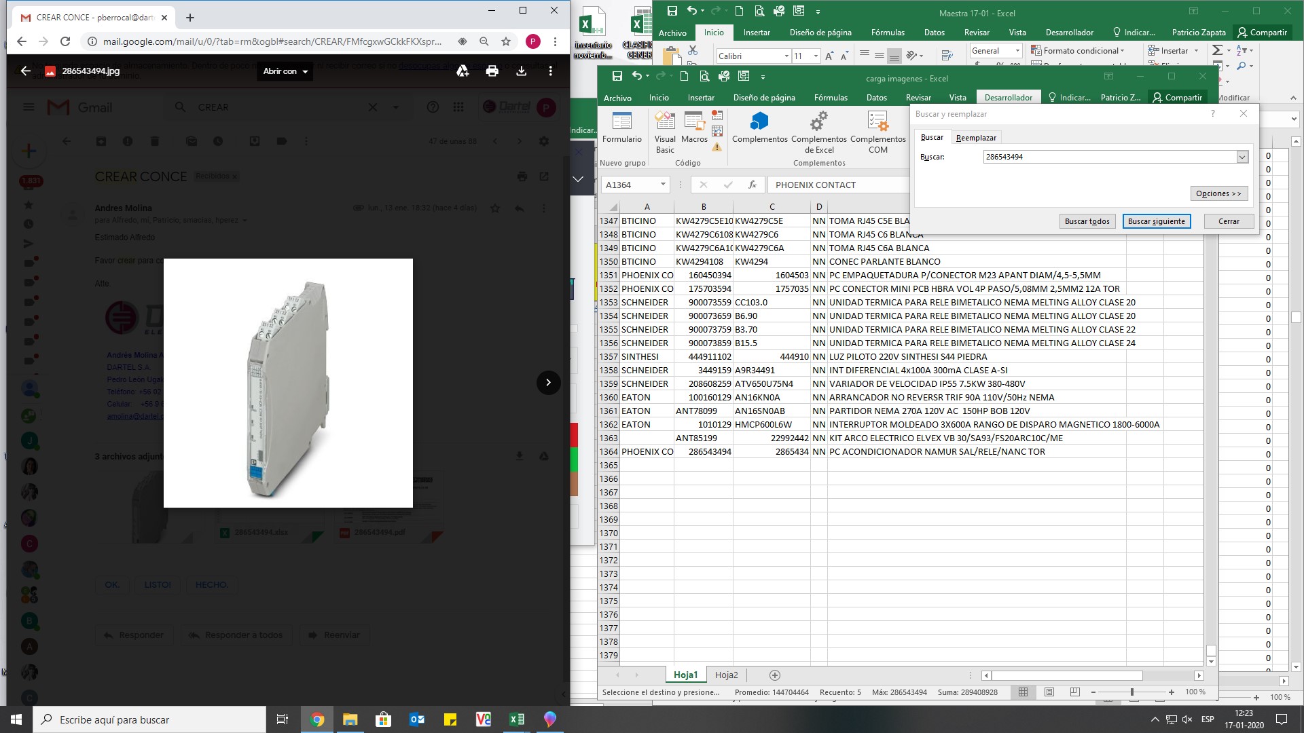
Task: Print the previewed image
Action: pyautogui.click(x=492, y=71)
